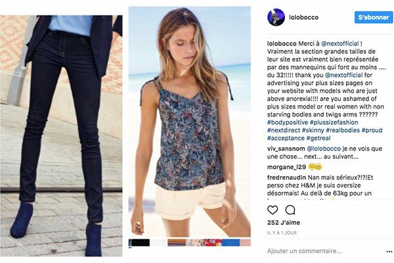Open the #skinny hashtag

(313, 130)
